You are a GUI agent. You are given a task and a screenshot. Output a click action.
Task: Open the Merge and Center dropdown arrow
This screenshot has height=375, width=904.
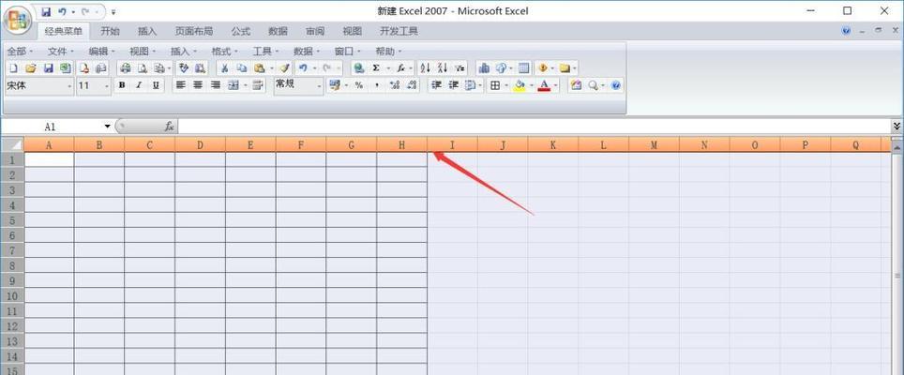pyautogui.click(x=245, y=85)
